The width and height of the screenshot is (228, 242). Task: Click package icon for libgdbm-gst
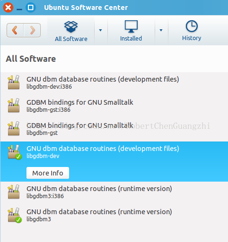14,128
